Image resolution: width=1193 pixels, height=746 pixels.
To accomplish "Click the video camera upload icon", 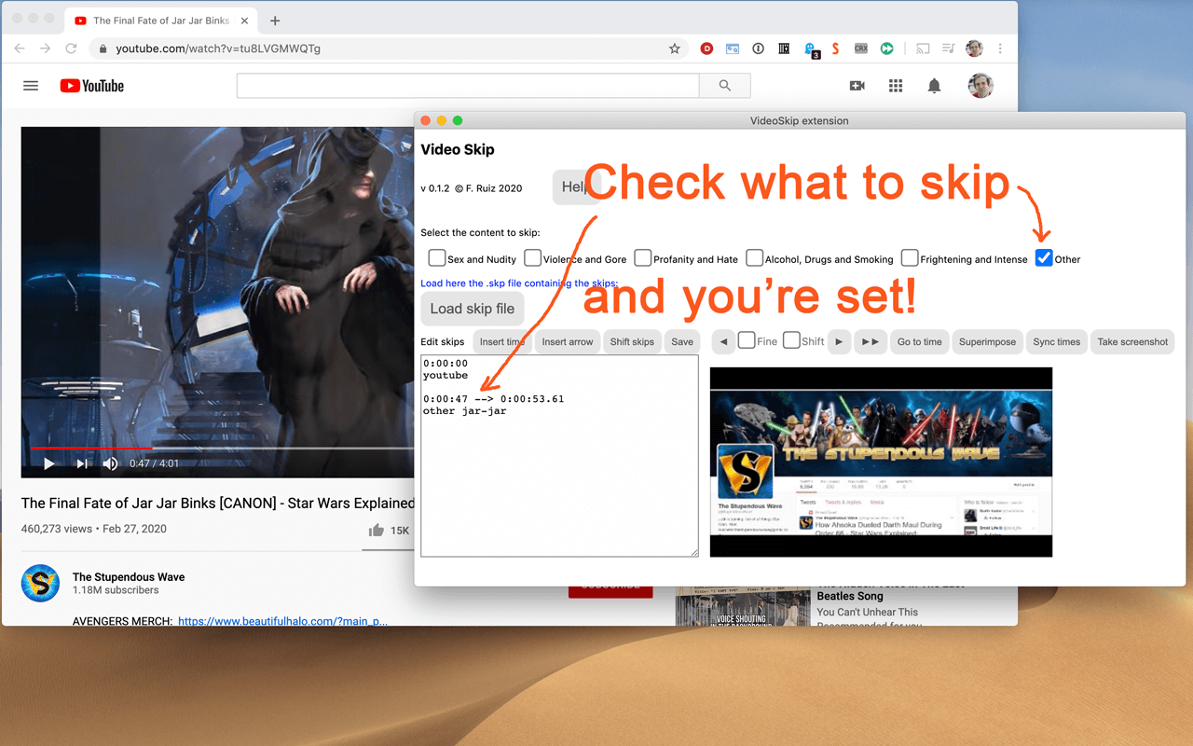I will [857, 85].
